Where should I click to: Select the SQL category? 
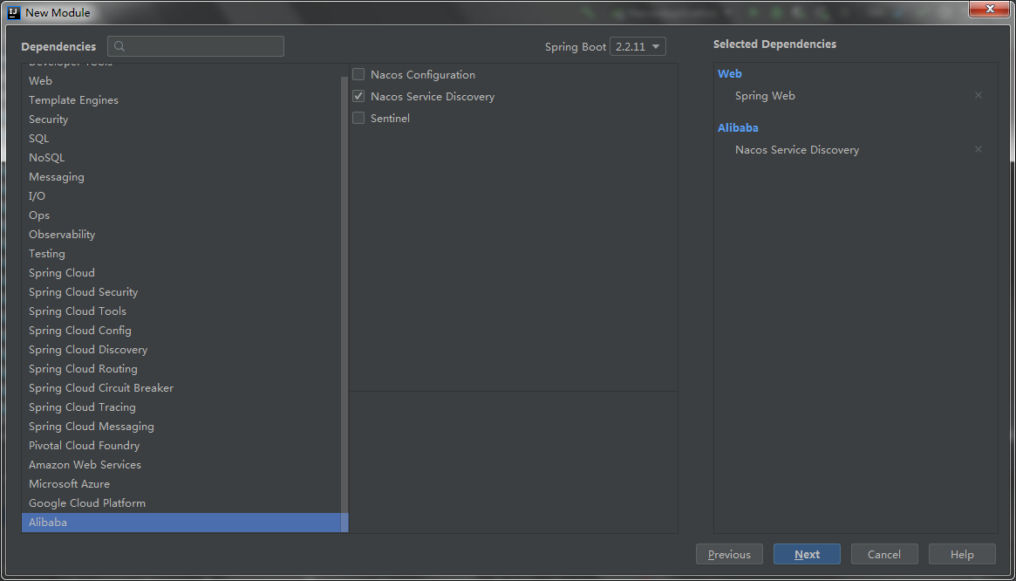click(x=181, y=139)
